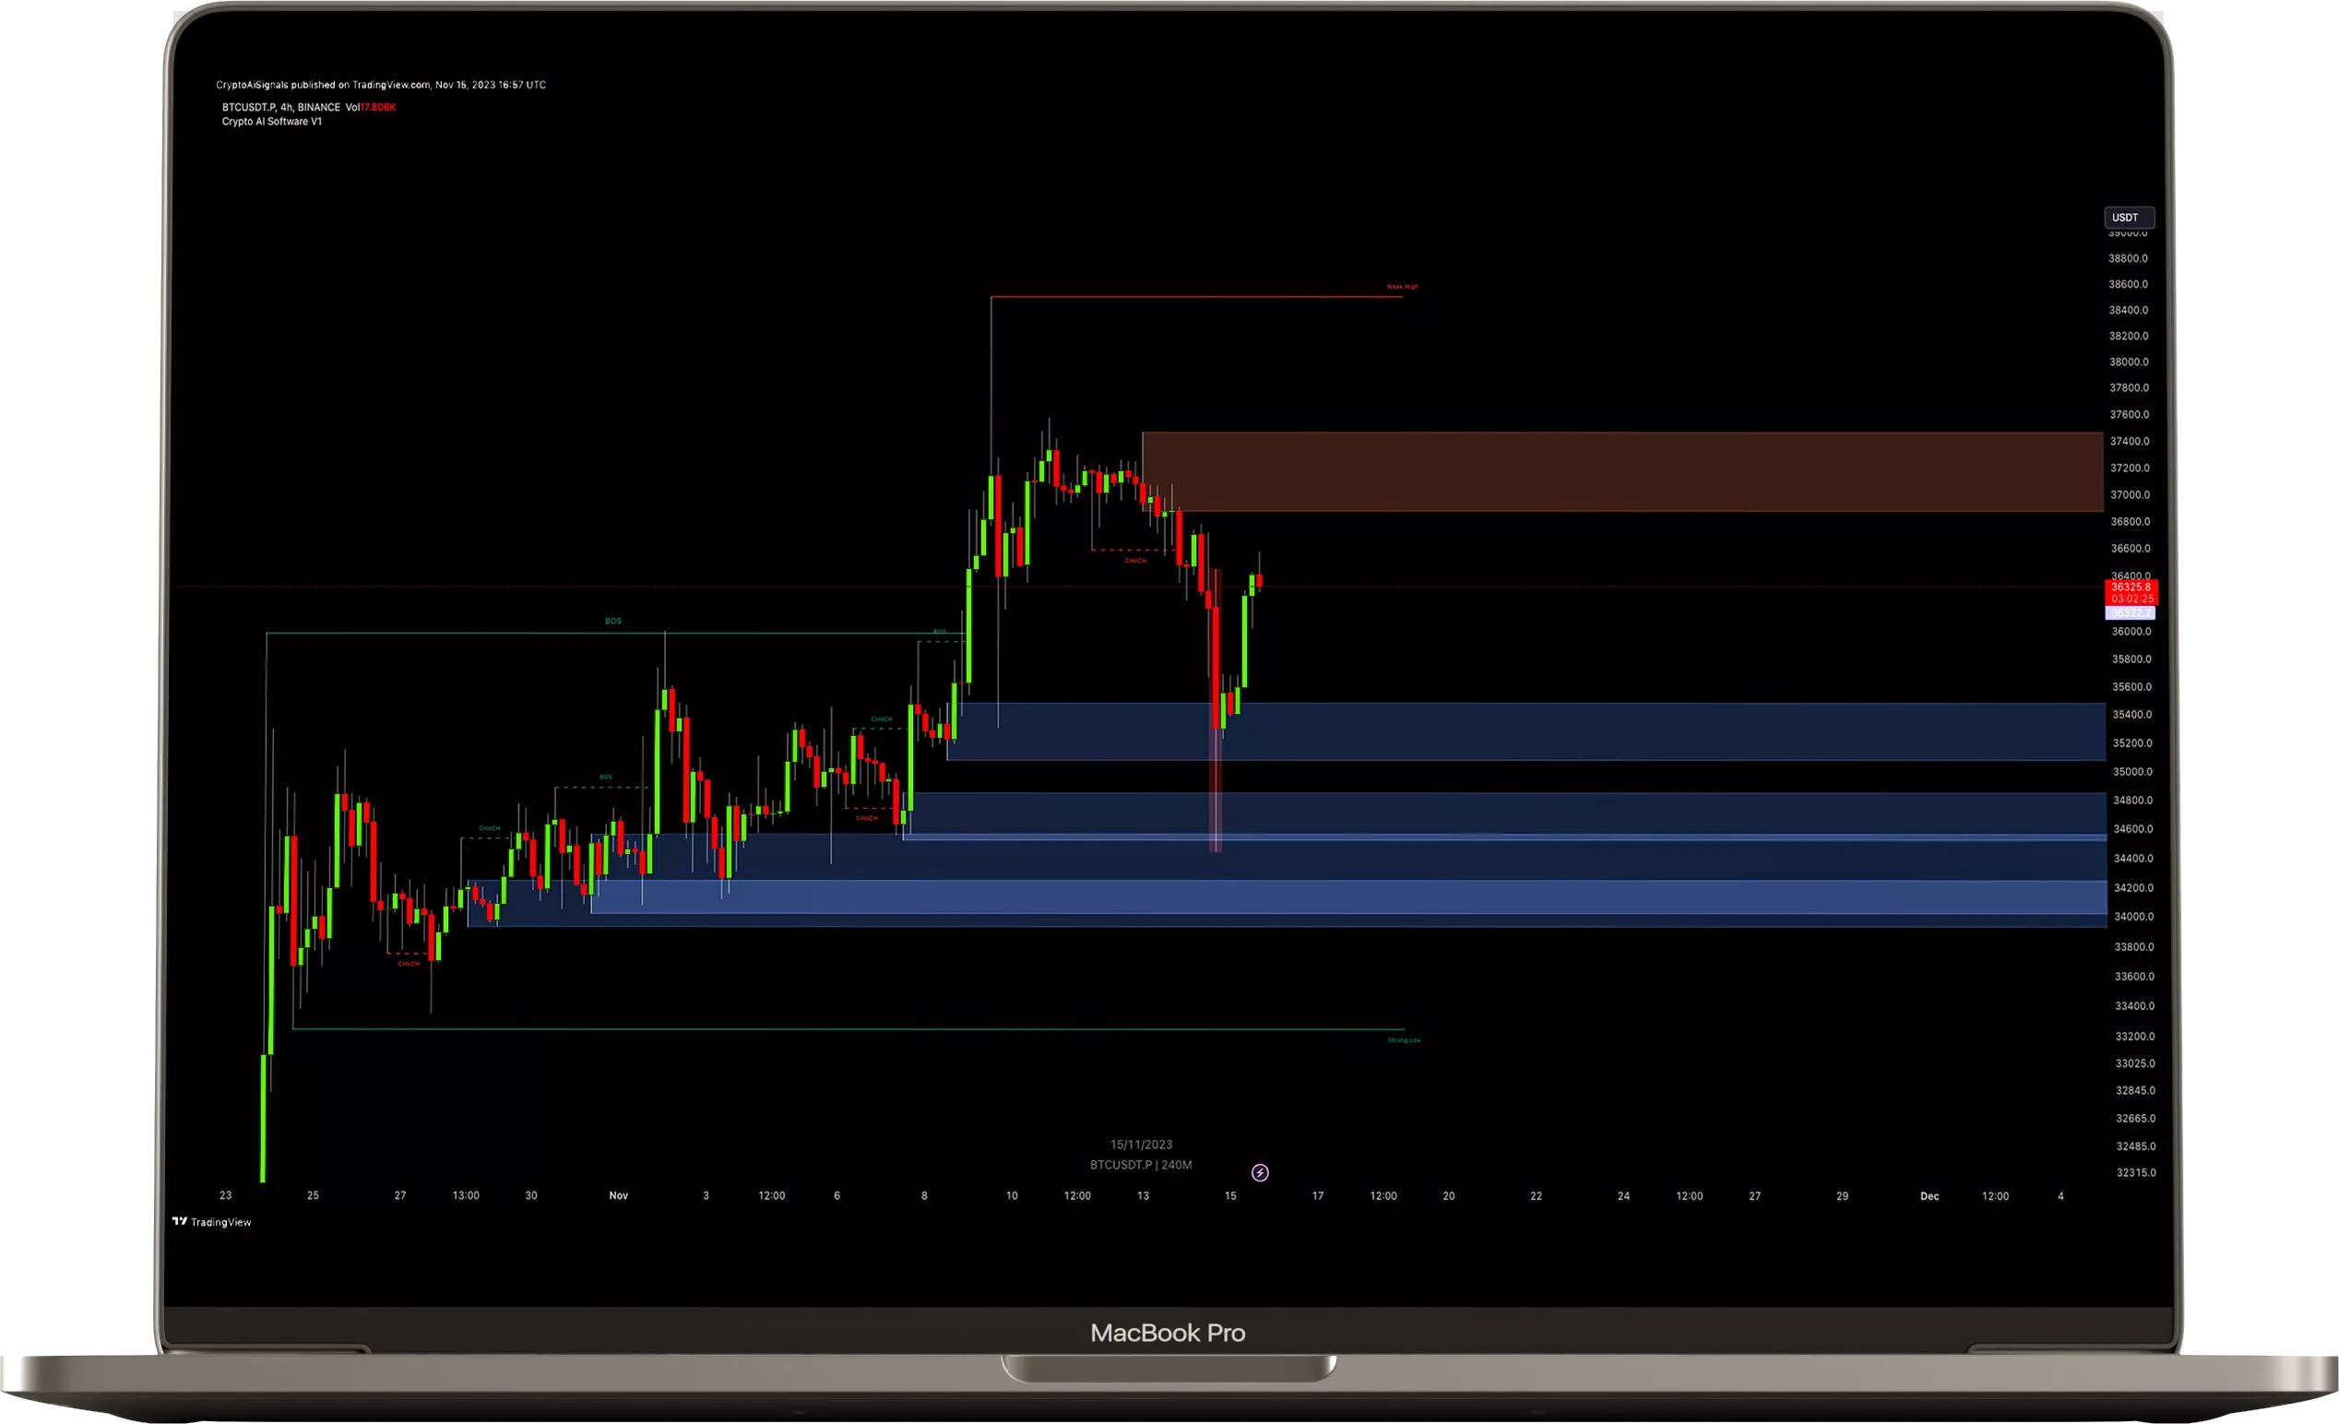The height and width of the screenshot is (1424, 2339).
Task: Click the 15 date label on the time axis
Action: (x=1230, y=1196)
